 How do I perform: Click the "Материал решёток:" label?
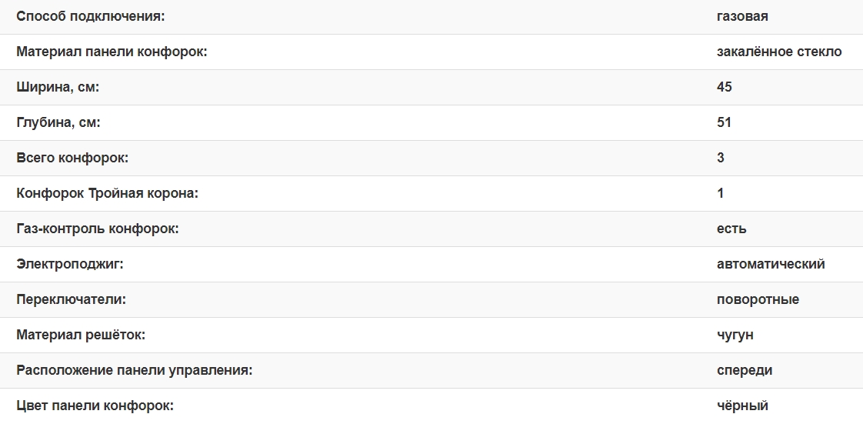click(x=81, y=335)
